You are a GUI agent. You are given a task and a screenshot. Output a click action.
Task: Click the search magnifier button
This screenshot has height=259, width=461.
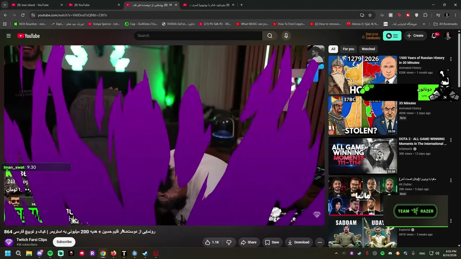(270, 36)
